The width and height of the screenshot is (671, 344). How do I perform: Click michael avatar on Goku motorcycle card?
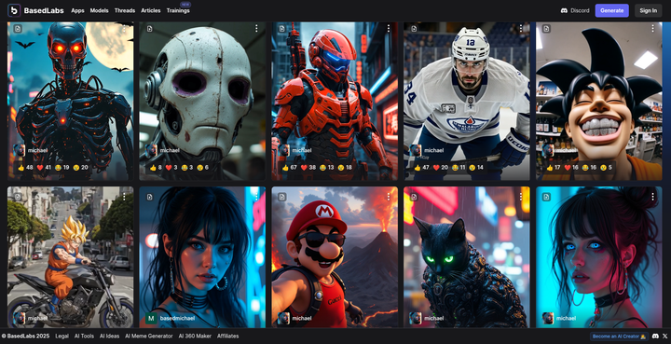tap(20, 318)
